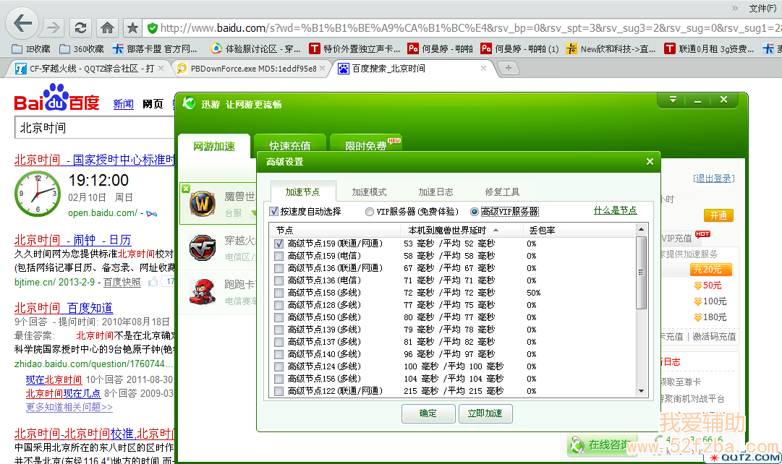The height and width of the screenshot is (464, 782).
Task: Click the browser back arrow button
Action: (x=22, y=23)
